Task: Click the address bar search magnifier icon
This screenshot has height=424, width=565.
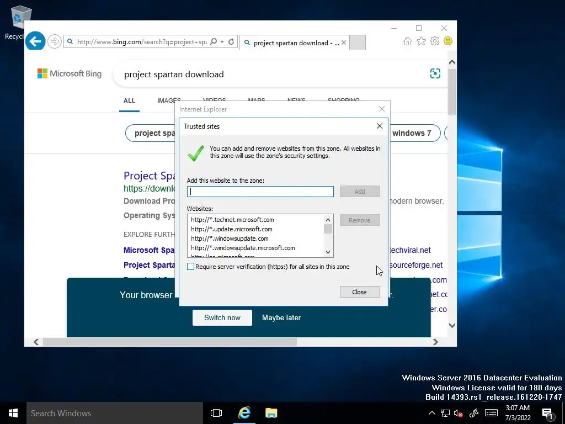Action: click(214, 42)
